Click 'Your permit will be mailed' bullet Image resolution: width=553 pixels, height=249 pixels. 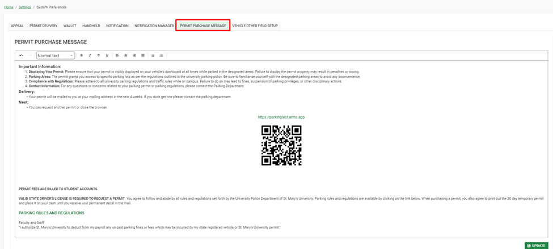[130, 96]
